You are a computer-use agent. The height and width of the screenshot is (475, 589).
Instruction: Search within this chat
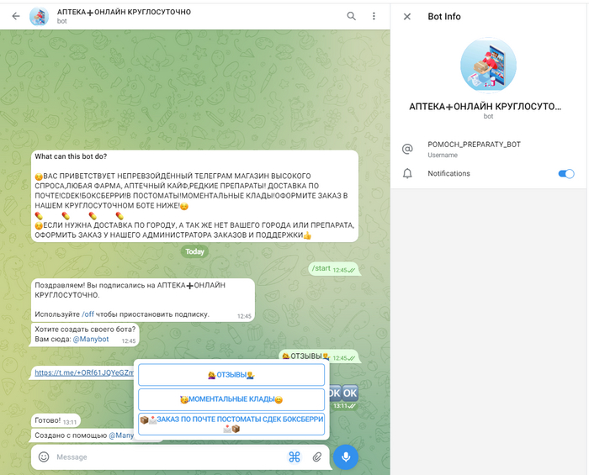point(351,16)
